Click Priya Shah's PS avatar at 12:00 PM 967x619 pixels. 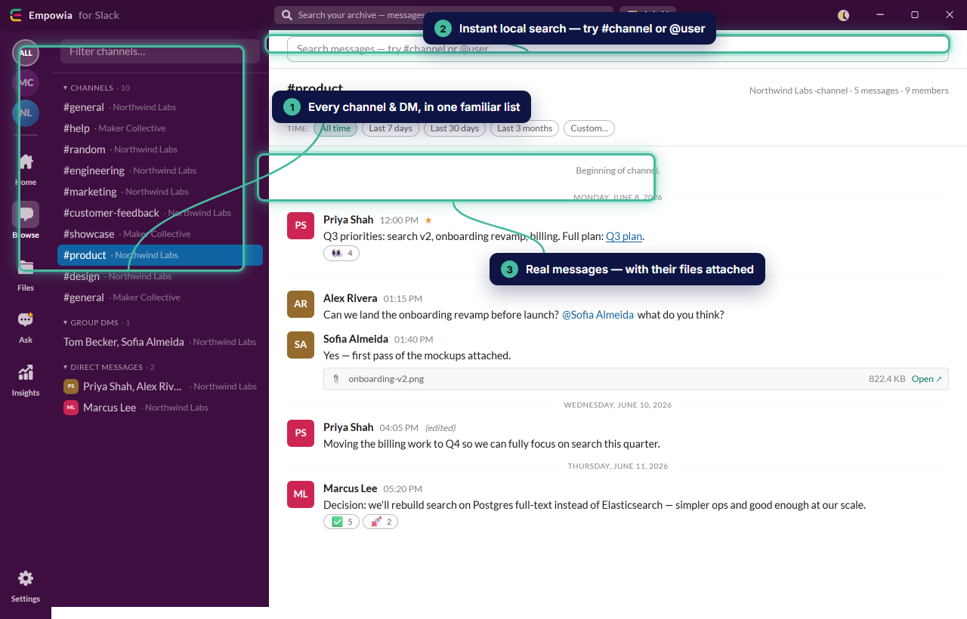(301, 226)
